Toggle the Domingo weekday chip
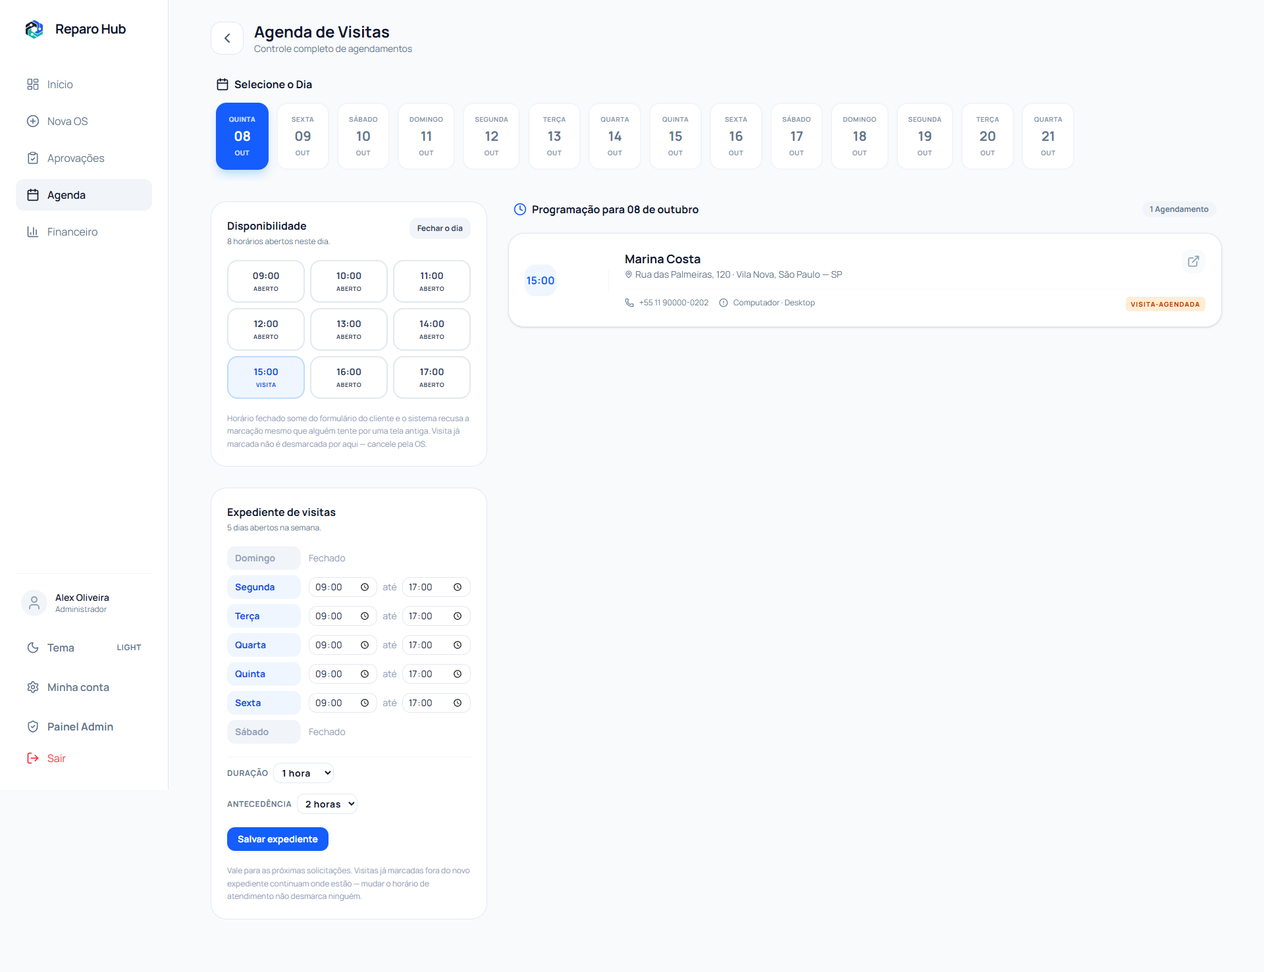 point(263,558)
